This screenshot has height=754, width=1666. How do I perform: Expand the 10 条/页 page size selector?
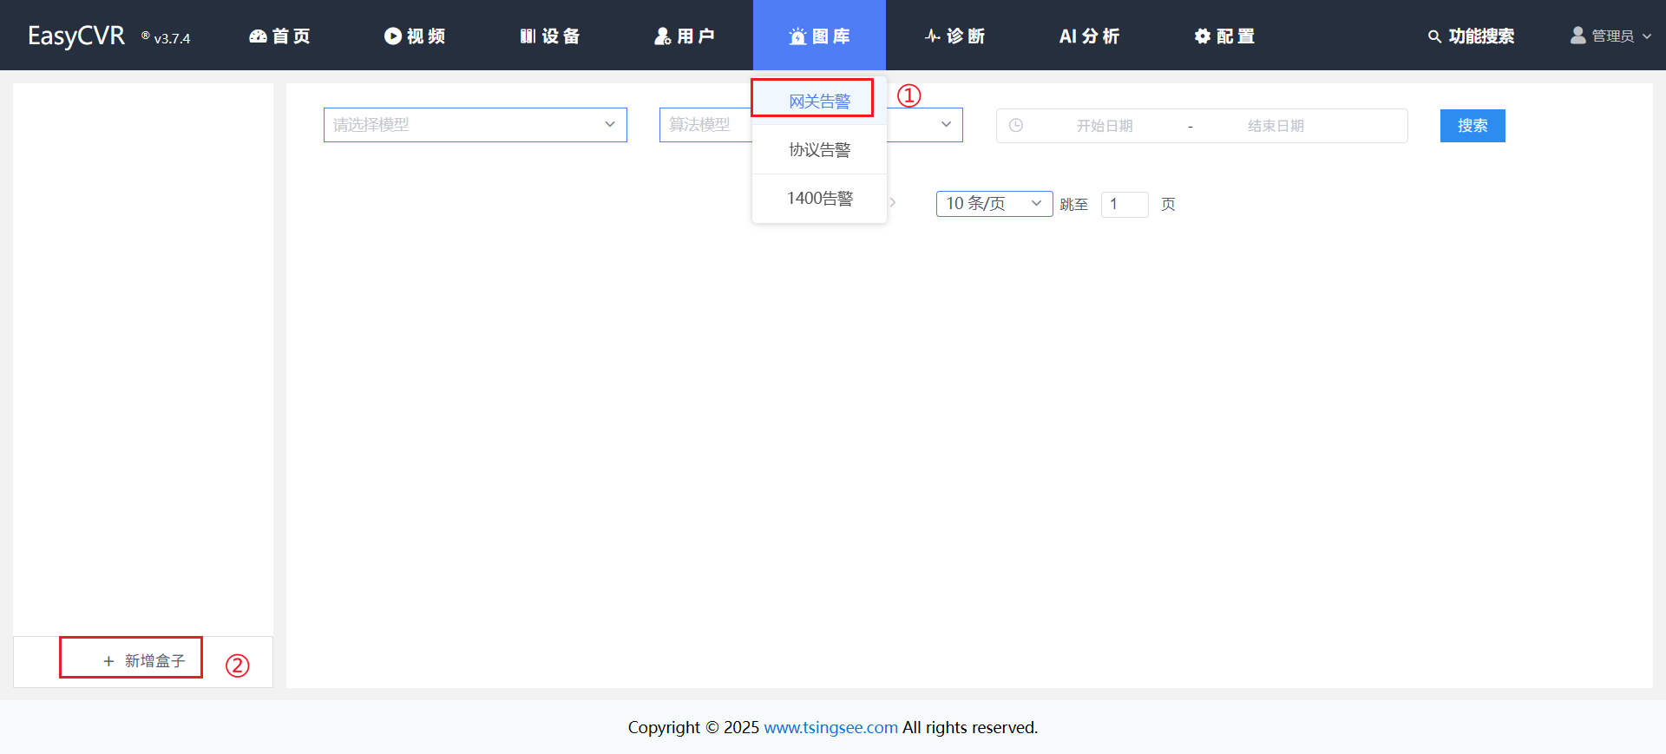tap(994, 204)
